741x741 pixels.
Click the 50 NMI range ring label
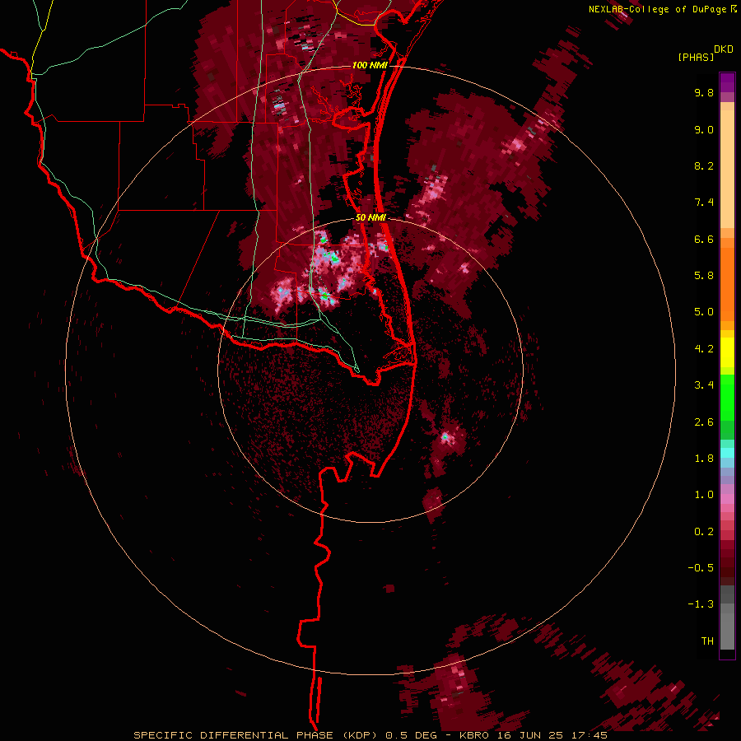tap(370, 217)
